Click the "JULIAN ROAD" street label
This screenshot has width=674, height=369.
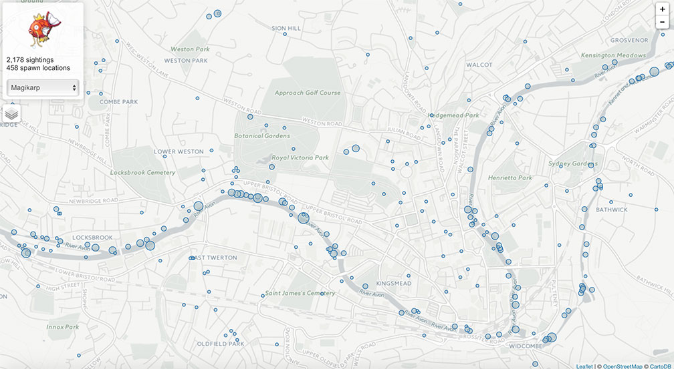click(x=404, y=133)
